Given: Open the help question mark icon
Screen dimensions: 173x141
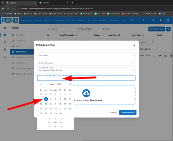Looking at the screenshot, I should 161,20.
